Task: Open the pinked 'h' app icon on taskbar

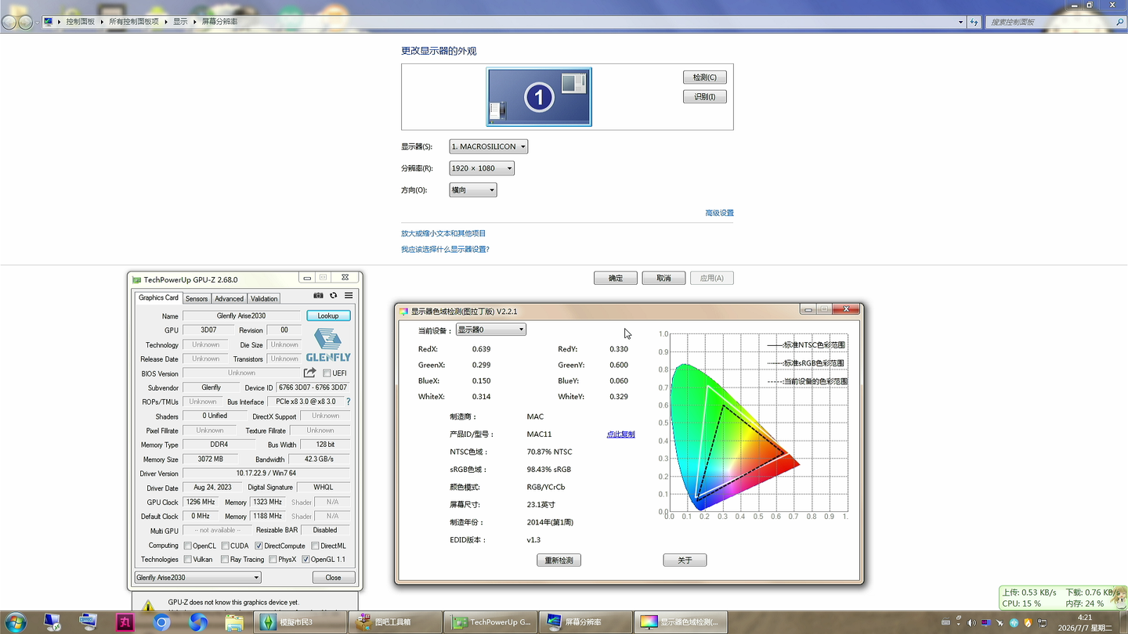Action: [125, 622]
